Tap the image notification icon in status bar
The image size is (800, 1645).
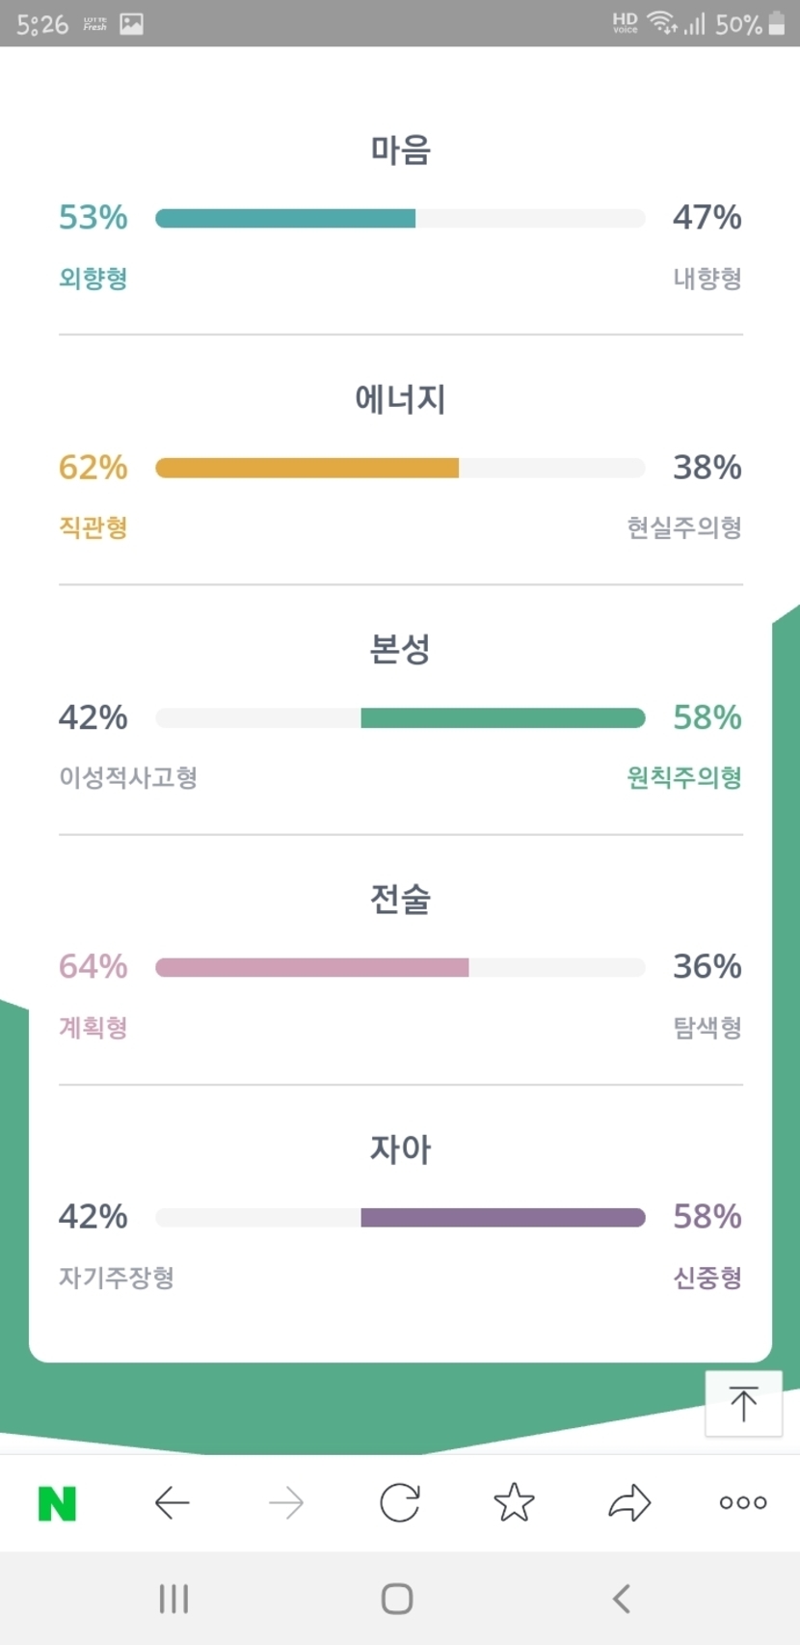coord(131,24)
